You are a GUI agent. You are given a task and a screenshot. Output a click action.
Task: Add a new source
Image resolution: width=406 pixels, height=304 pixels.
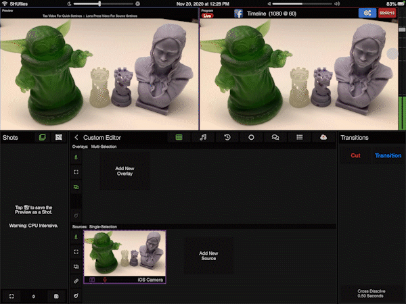(208, 255)
